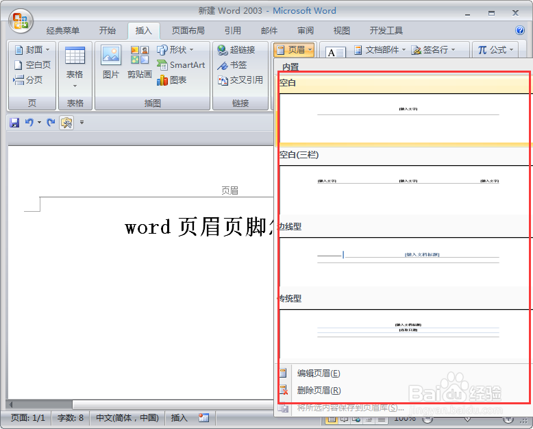Redo the last action
Image resolution: width=533 pixels, height=429 pixels.
pos(51,123)
